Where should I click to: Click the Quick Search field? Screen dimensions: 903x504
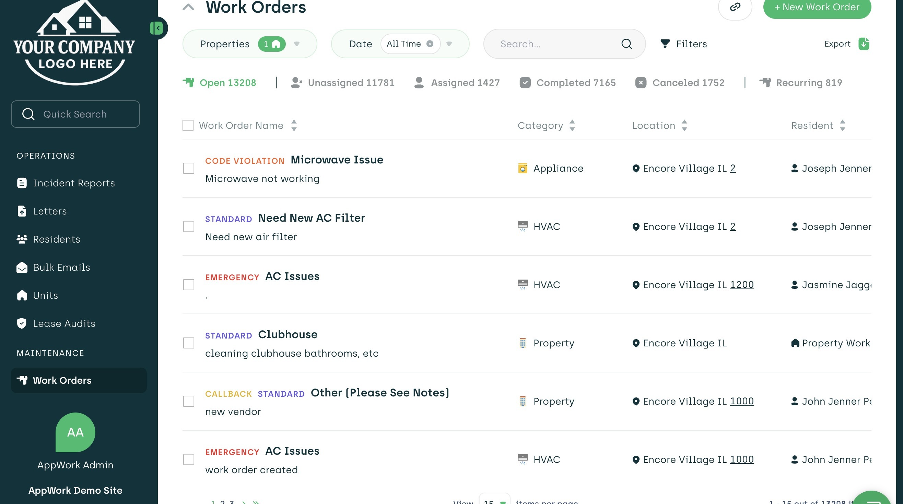(75, 114)
